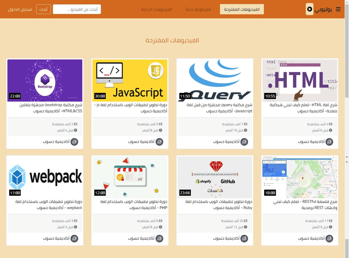Screen dimensions: 349x258
Task: Click the clock icon on the Bootstrap card
Action: click(75, 130)
